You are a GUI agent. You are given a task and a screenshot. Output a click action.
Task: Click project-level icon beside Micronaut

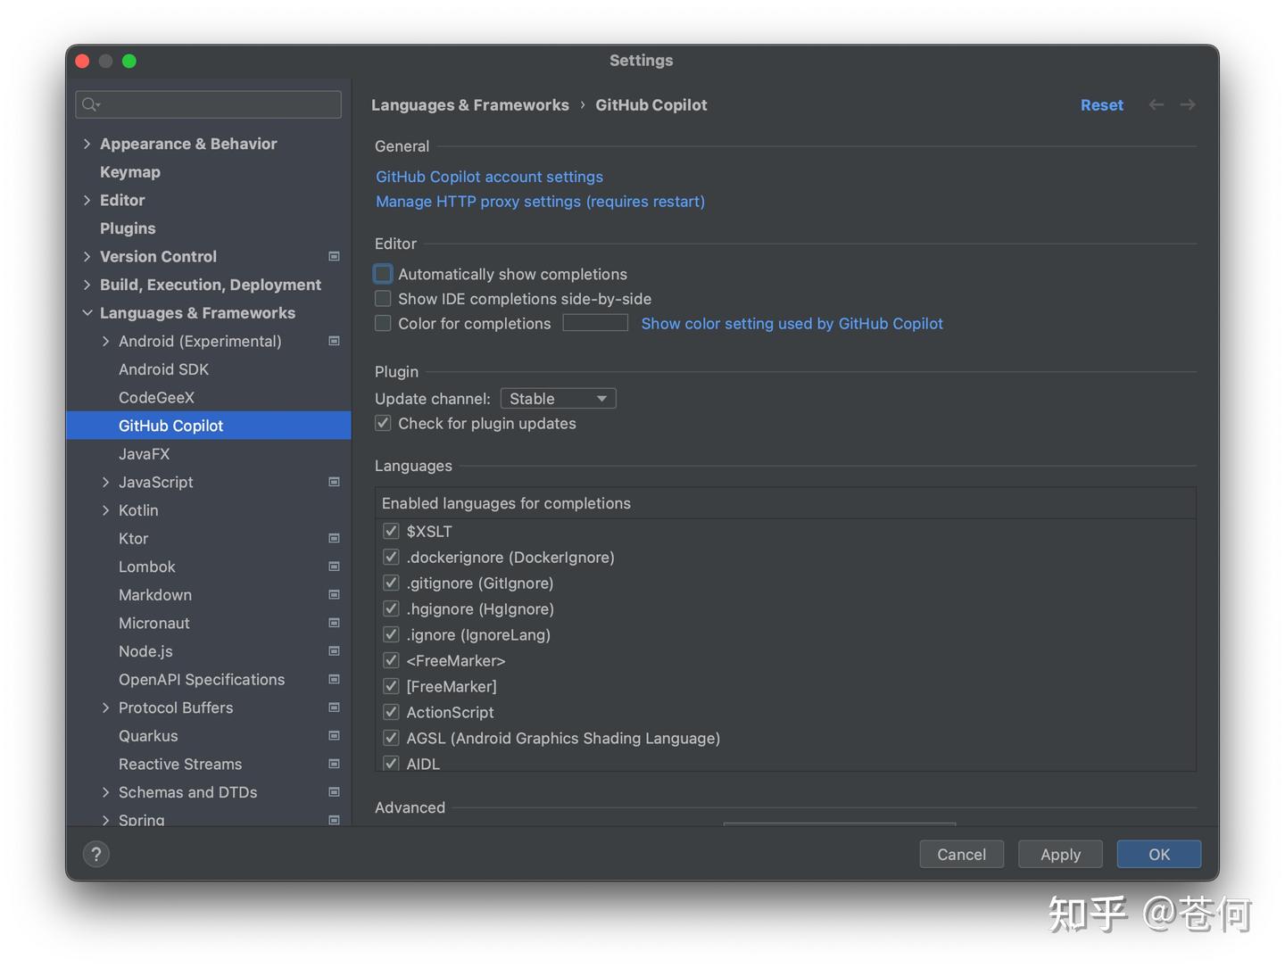click(x=334, y=623)
